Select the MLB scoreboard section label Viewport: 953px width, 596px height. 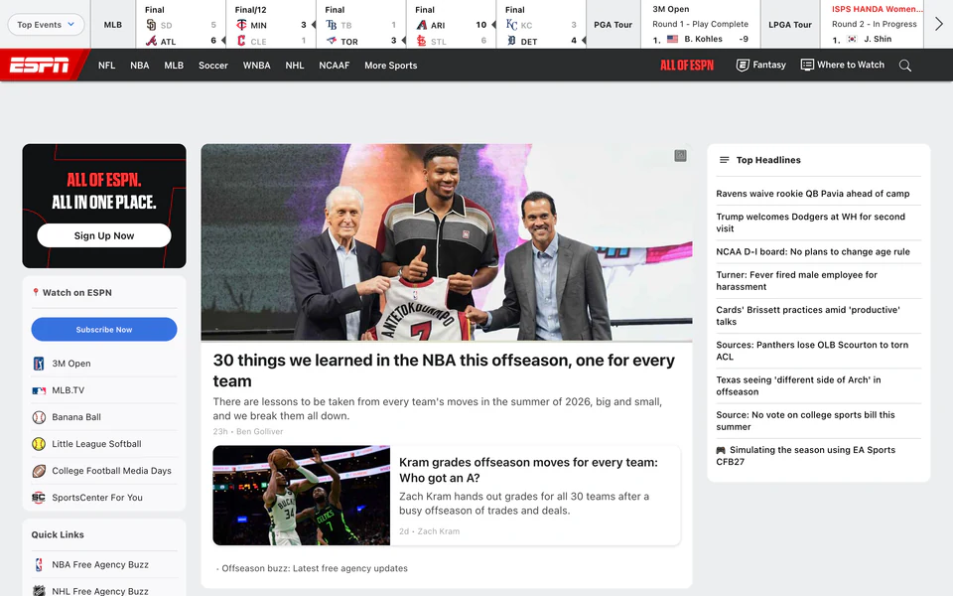(112, 24)
